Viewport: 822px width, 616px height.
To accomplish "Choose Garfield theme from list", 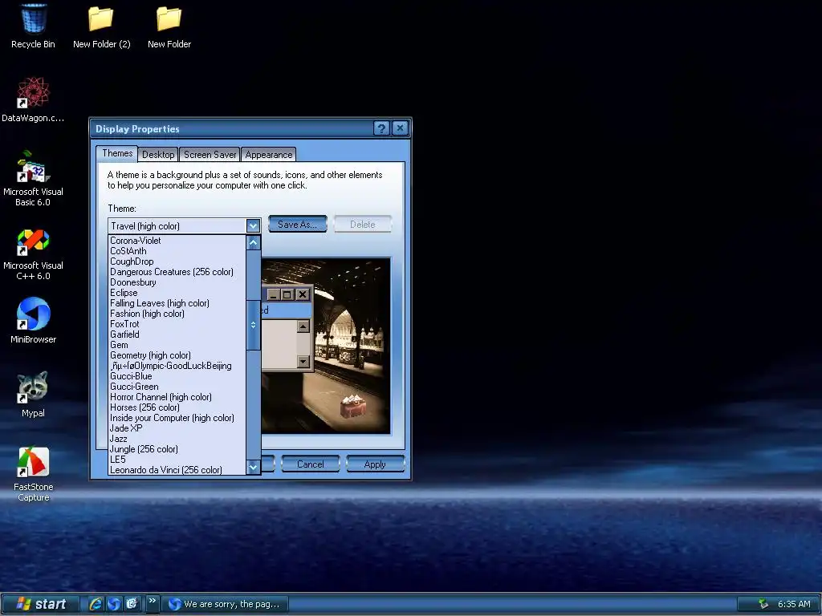I will (x=177, y=334).
